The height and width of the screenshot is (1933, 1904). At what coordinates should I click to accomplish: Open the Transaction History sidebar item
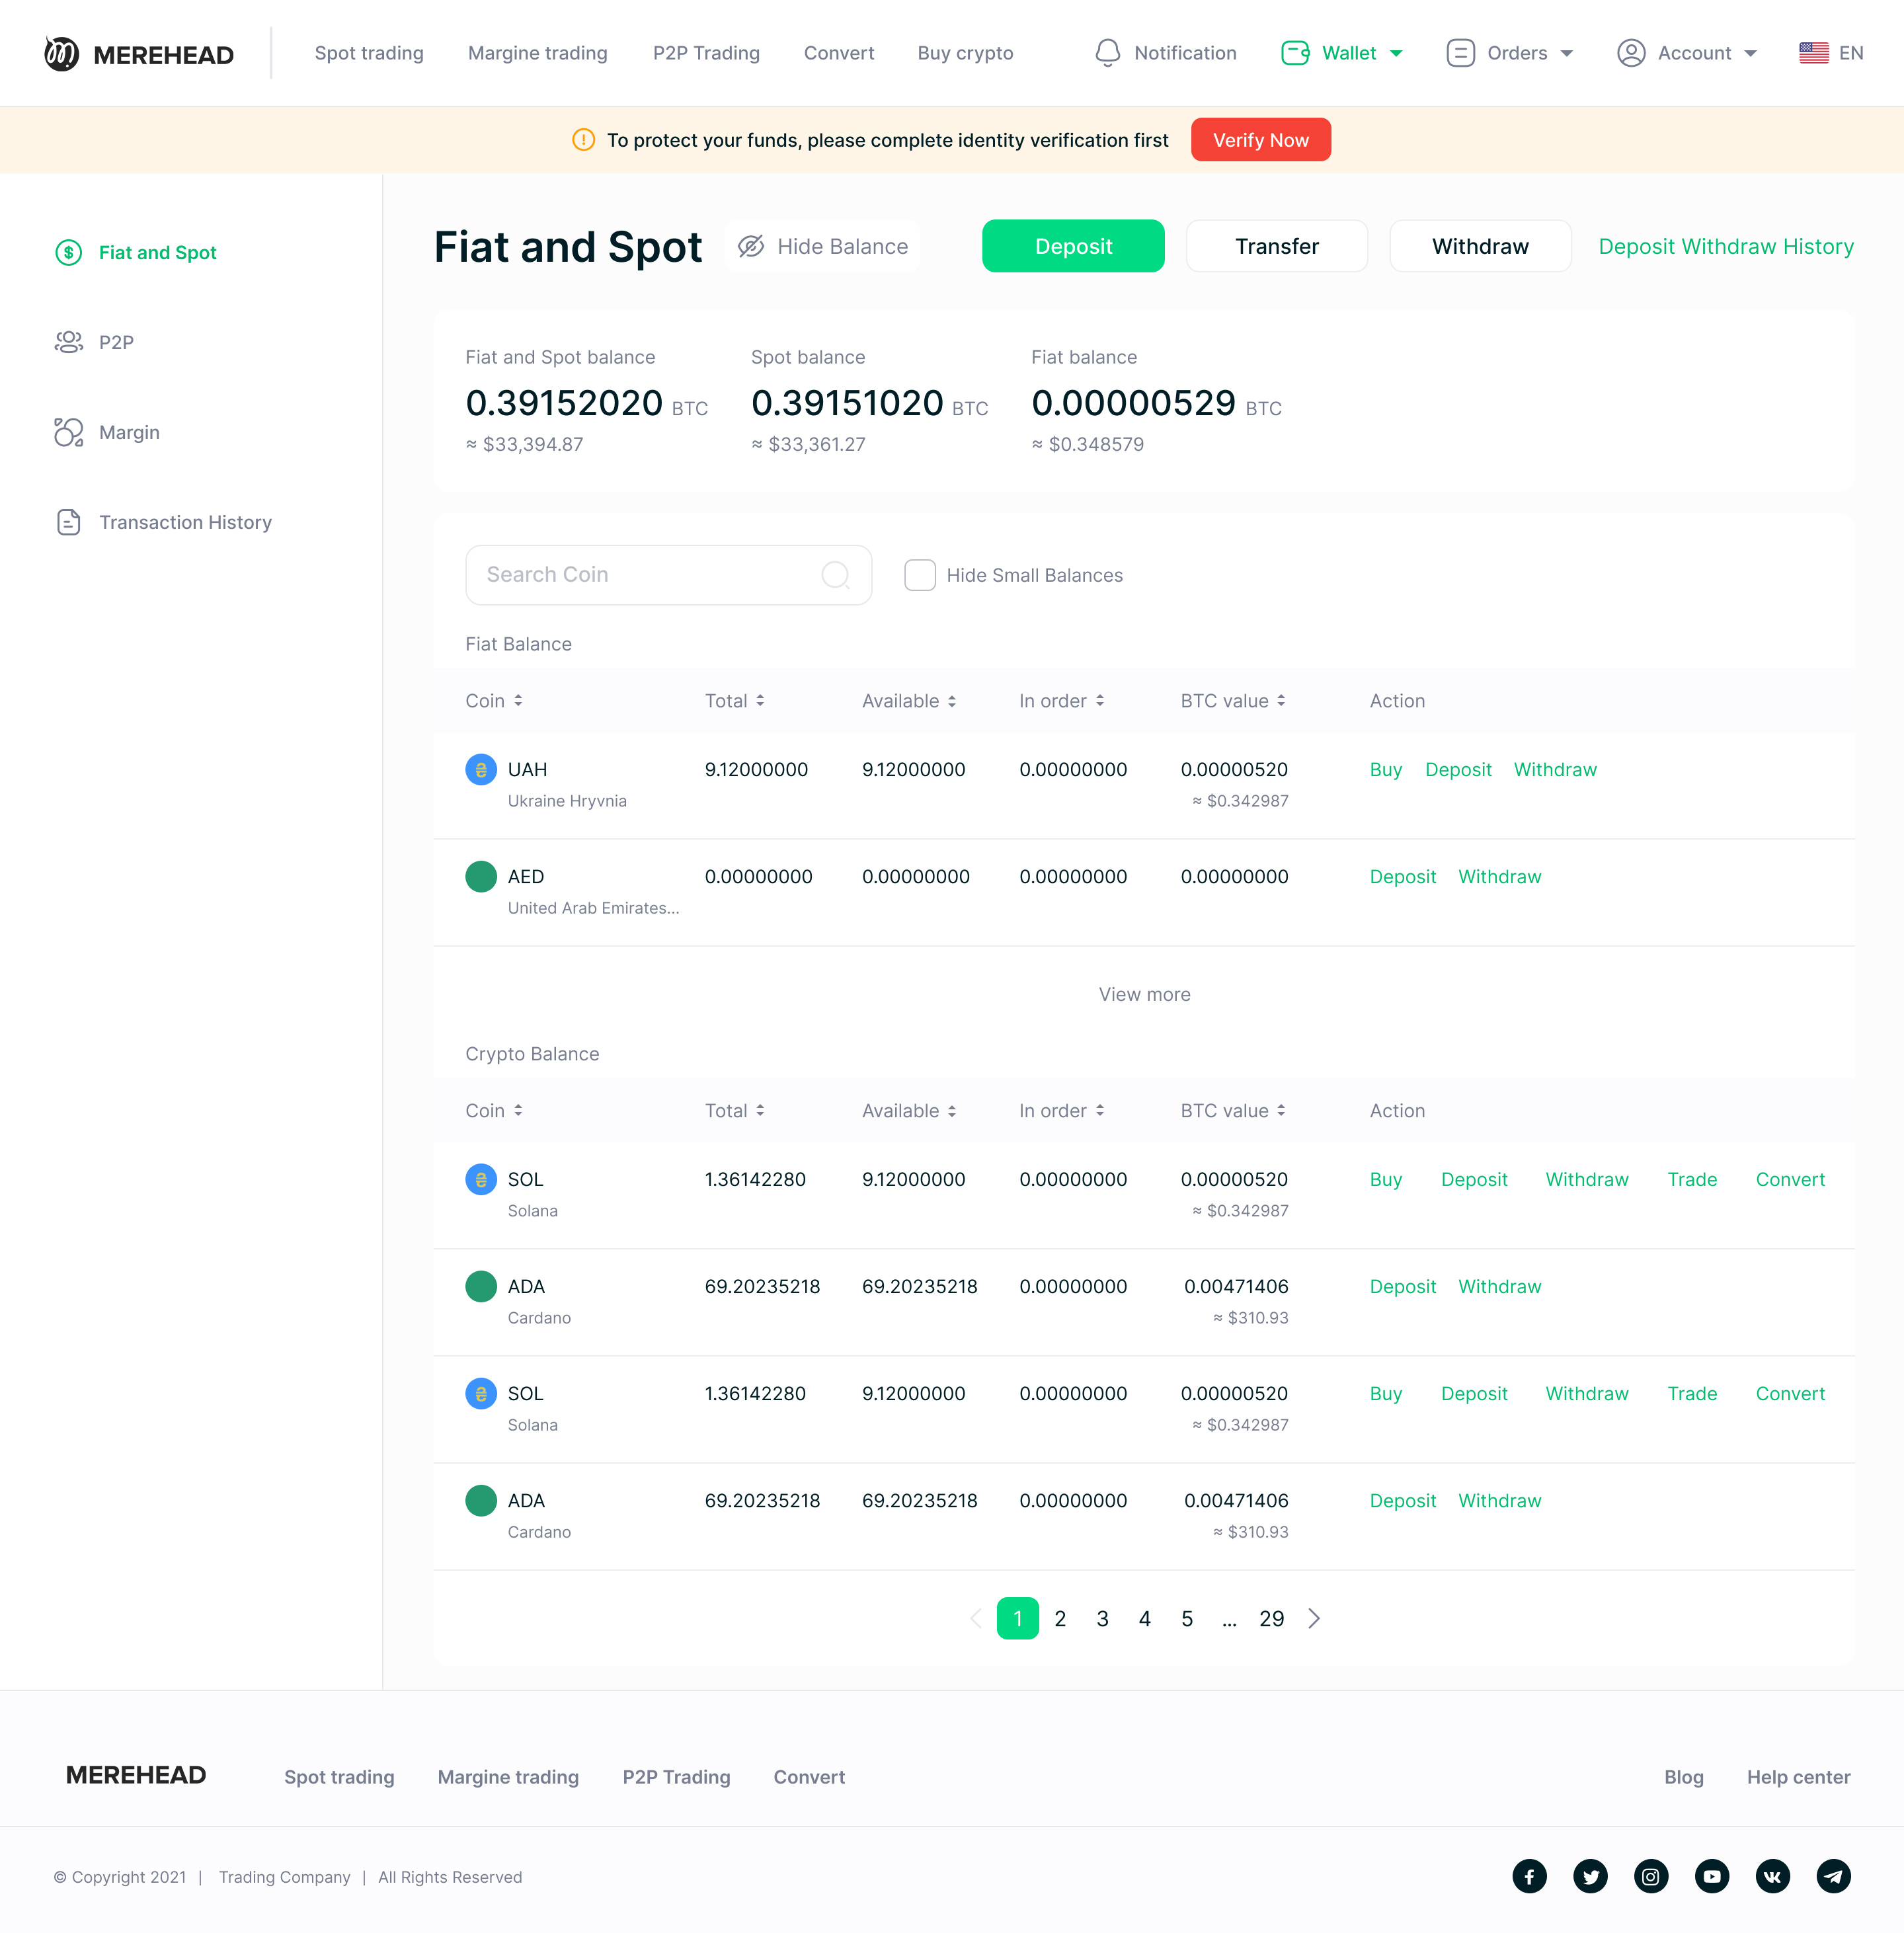pyautogui.click(x=185, y=522)
